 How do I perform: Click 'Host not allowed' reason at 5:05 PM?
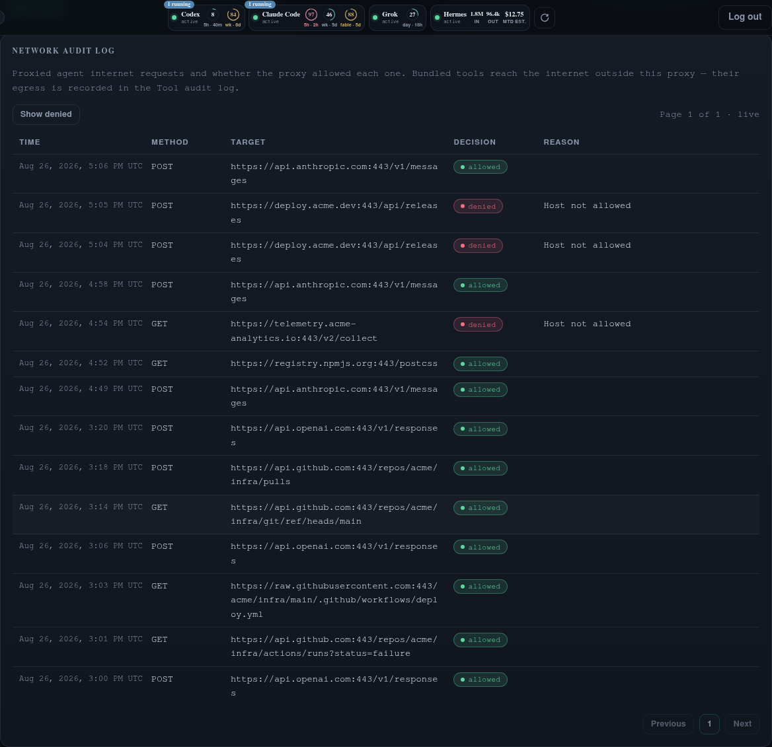click(587, 205)
